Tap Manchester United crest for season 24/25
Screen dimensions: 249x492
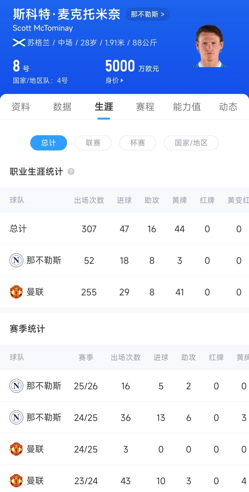pos(16,449)
